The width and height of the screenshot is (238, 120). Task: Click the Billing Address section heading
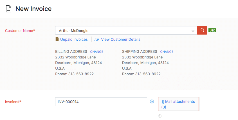coord(71,52)
